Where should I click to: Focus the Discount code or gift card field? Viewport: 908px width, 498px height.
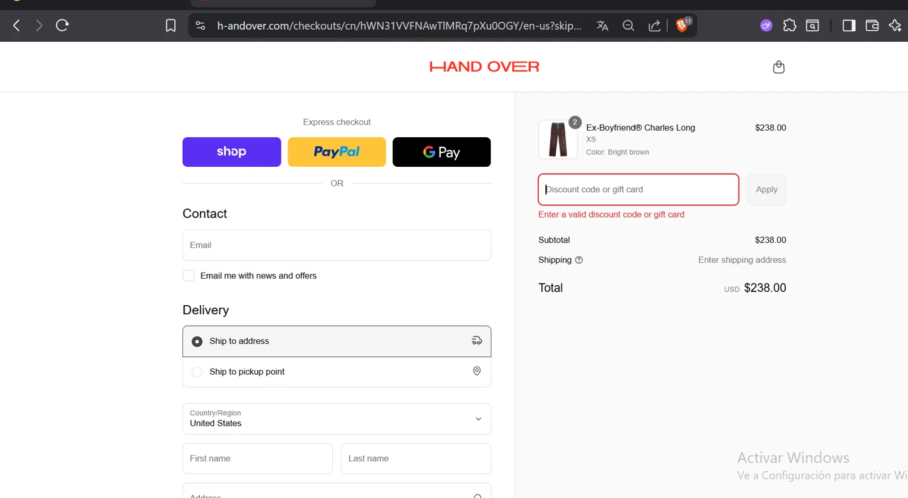click(x=638, y=189)
